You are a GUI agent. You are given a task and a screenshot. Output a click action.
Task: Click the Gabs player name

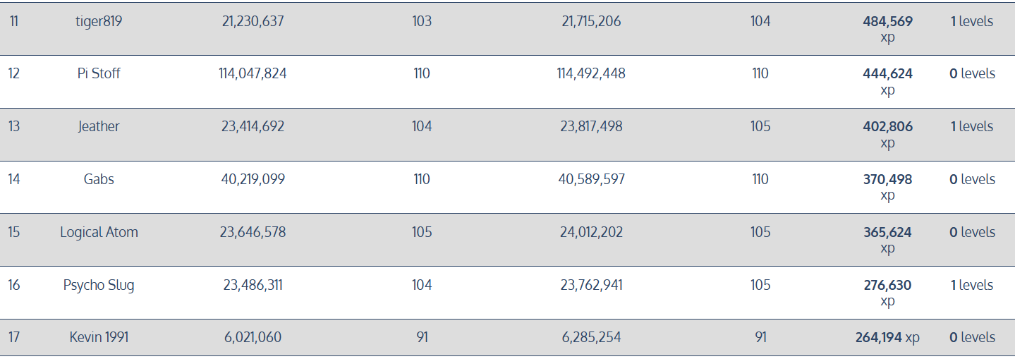click(99, 179)
